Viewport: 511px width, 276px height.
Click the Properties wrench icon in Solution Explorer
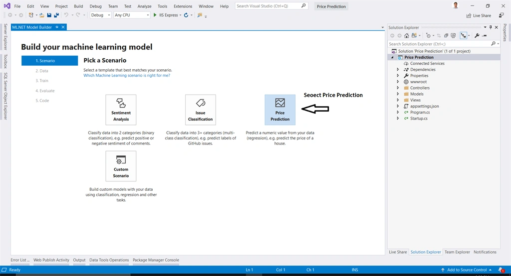pos(477,35)
